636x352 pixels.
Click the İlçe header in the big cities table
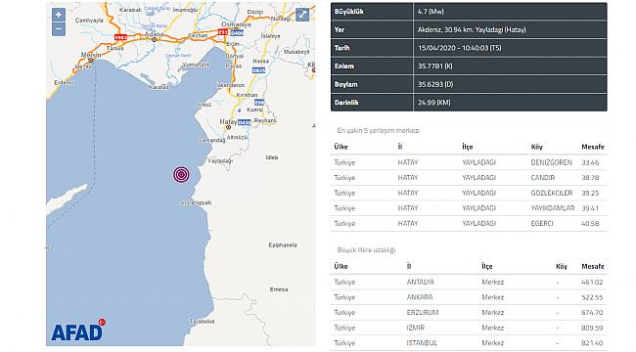point(487,266)
